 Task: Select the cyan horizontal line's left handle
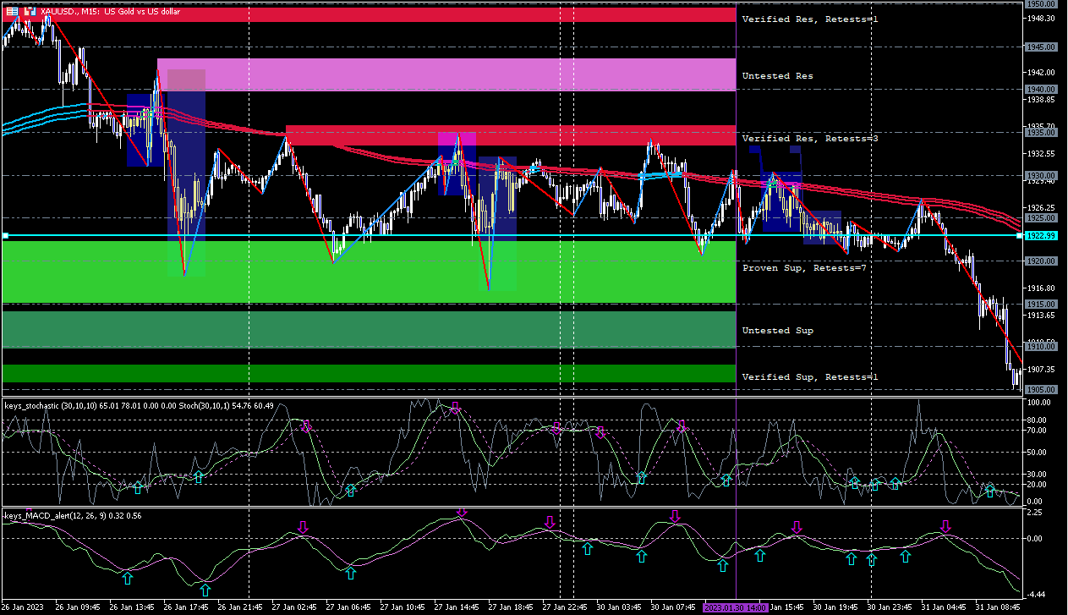coord(4,235)
